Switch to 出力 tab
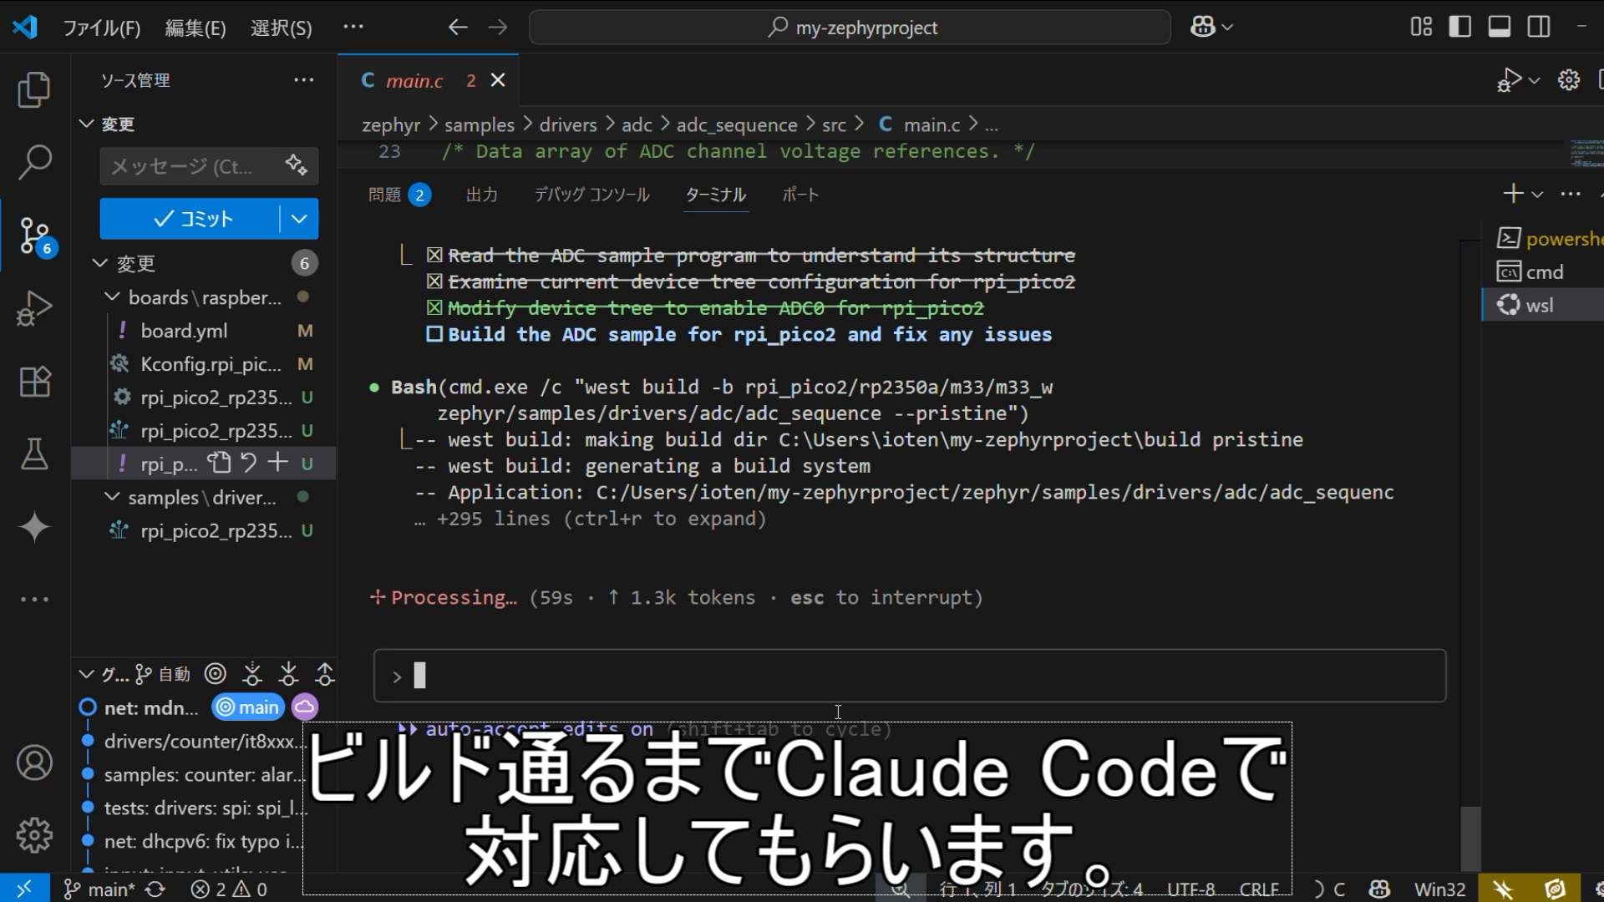This screenshot has width=1604, height=902. click(482, 195)
